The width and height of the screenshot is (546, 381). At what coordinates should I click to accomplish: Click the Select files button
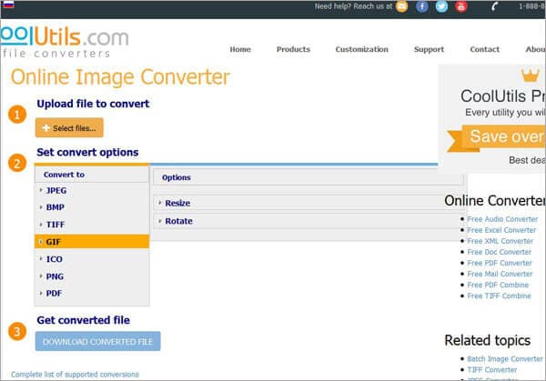click(69, 127)
